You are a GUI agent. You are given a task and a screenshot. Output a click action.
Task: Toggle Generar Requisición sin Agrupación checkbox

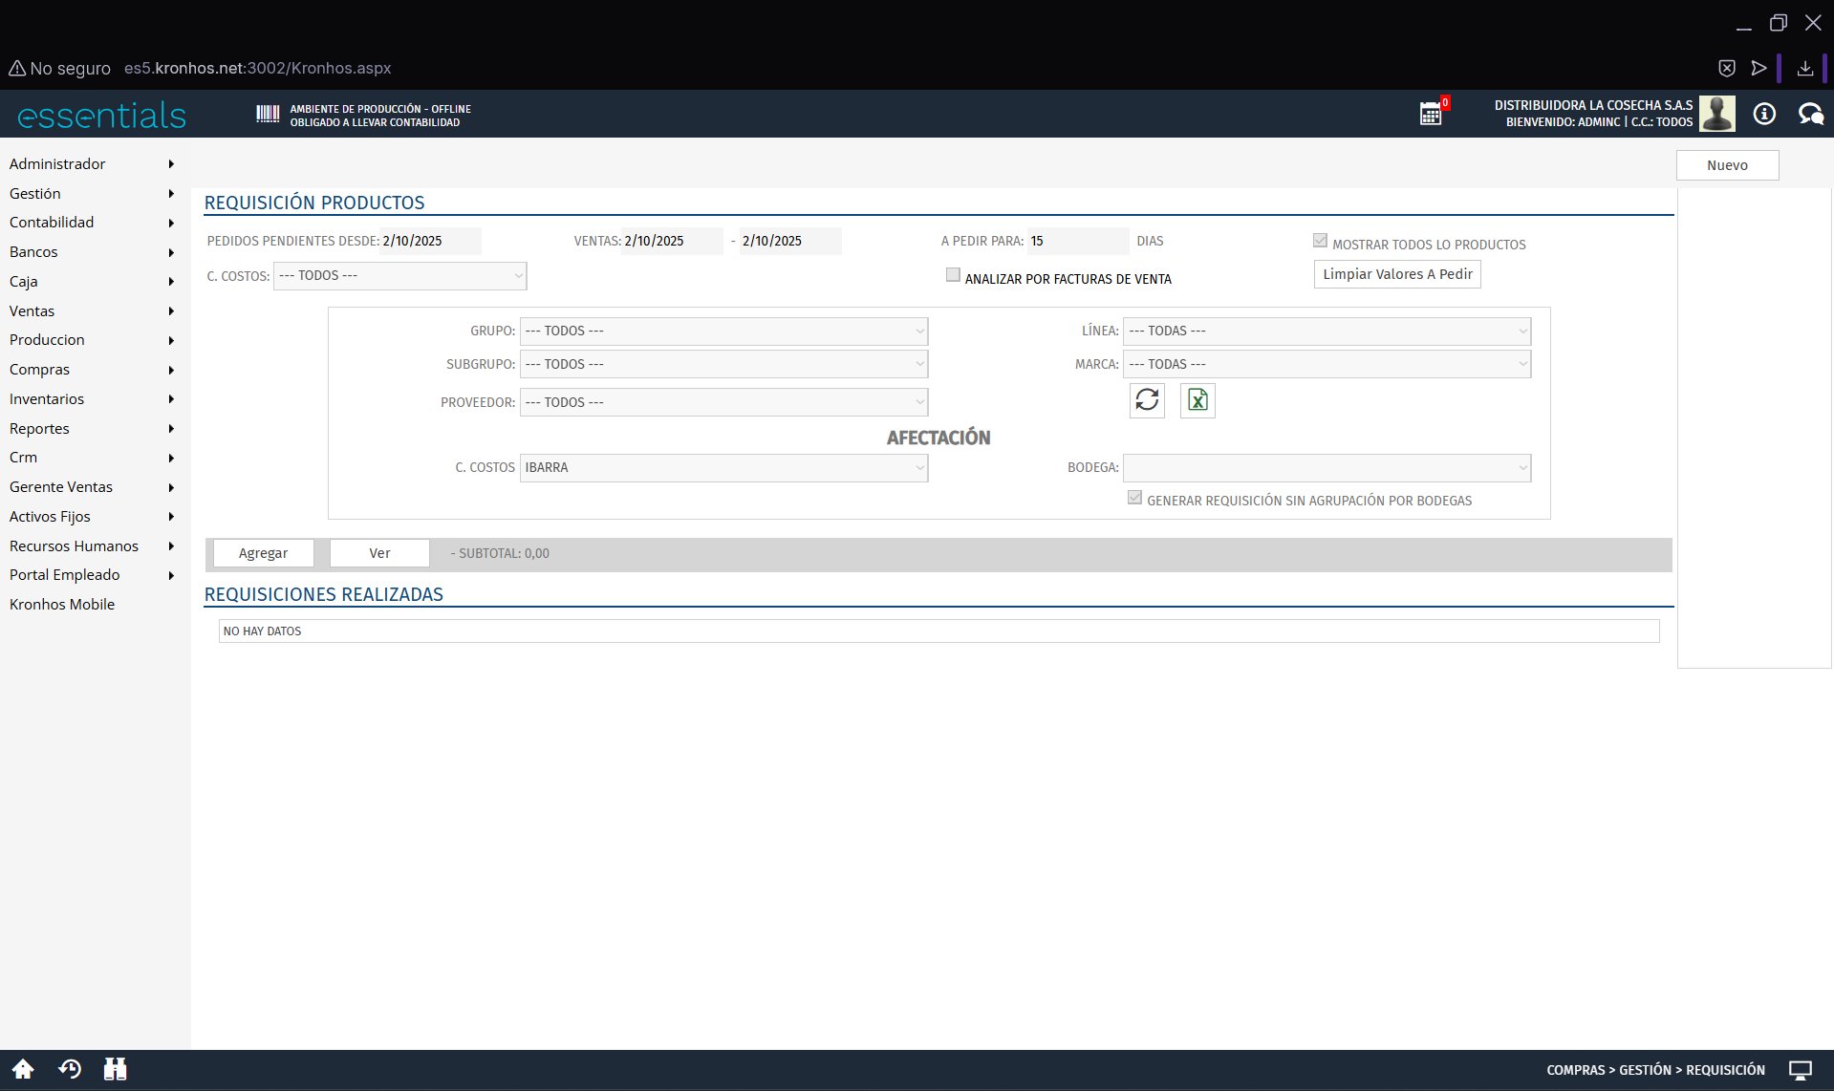click(x=1134, y=498)
